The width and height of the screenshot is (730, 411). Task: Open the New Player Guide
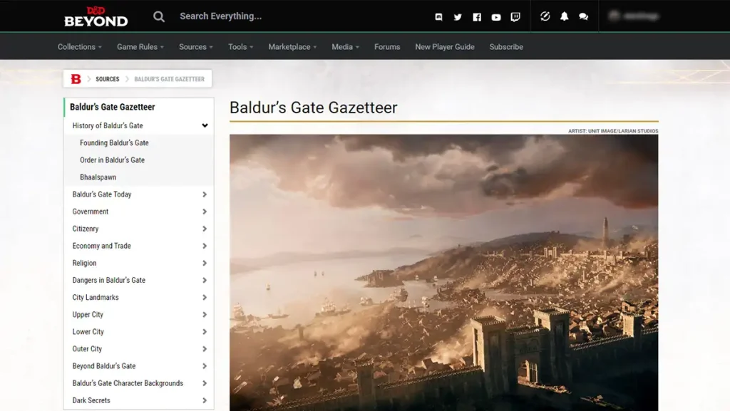445,47
